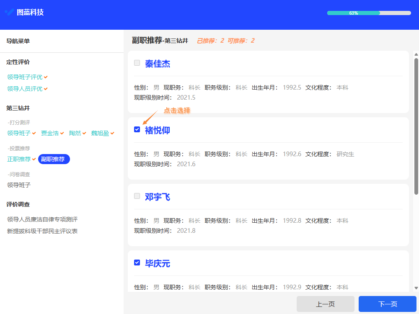Switch to the 副职推荐 tab
The image size is (419, 314).
pyautogui.click(x=54, y=159)
